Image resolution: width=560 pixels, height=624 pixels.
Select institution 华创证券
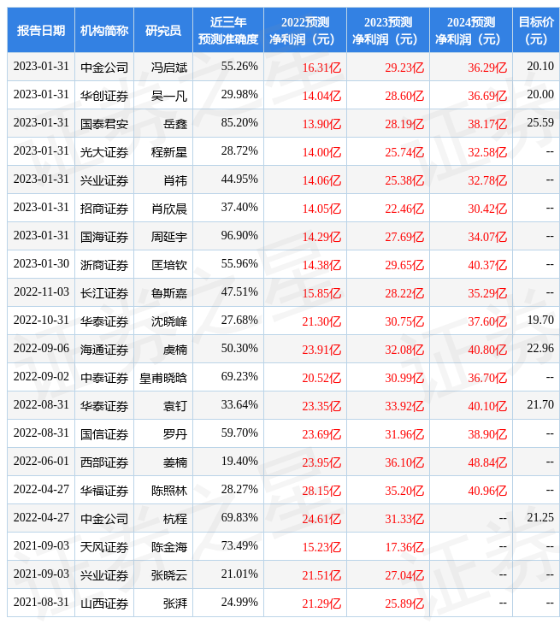[x=104, y=96]
